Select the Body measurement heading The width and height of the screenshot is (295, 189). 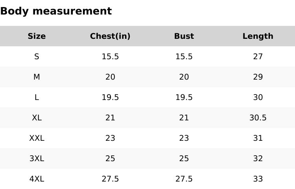(56, 11)
